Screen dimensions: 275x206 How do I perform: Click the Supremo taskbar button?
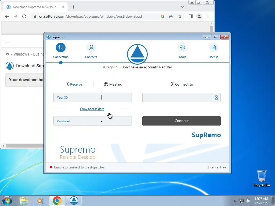[x=74, y=201]
